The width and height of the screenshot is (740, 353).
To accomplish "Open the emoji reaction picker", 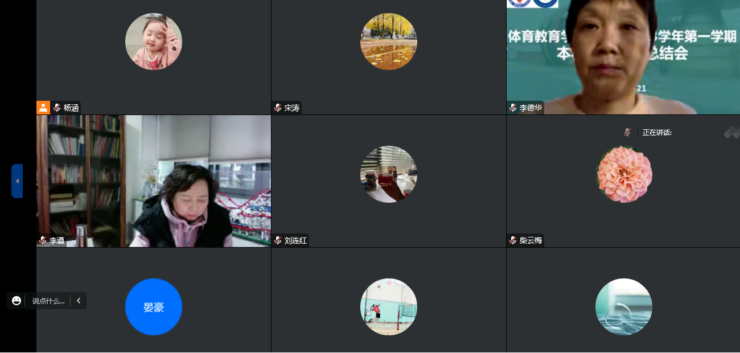I will [17, 301].
